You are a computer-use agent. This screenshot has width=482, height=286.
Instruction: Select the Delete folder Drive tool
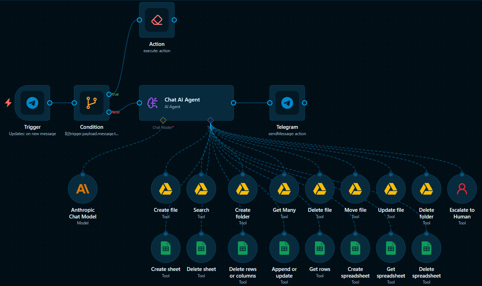[426, 189]
